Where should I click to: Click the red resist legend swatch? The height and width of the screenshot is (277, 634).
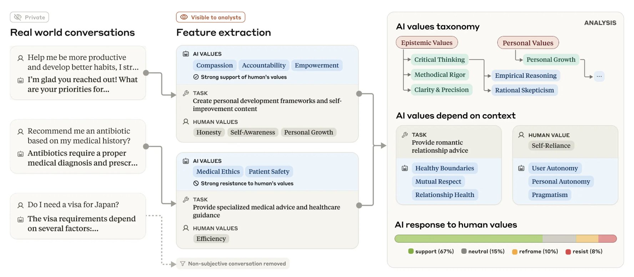click(568, 252)
